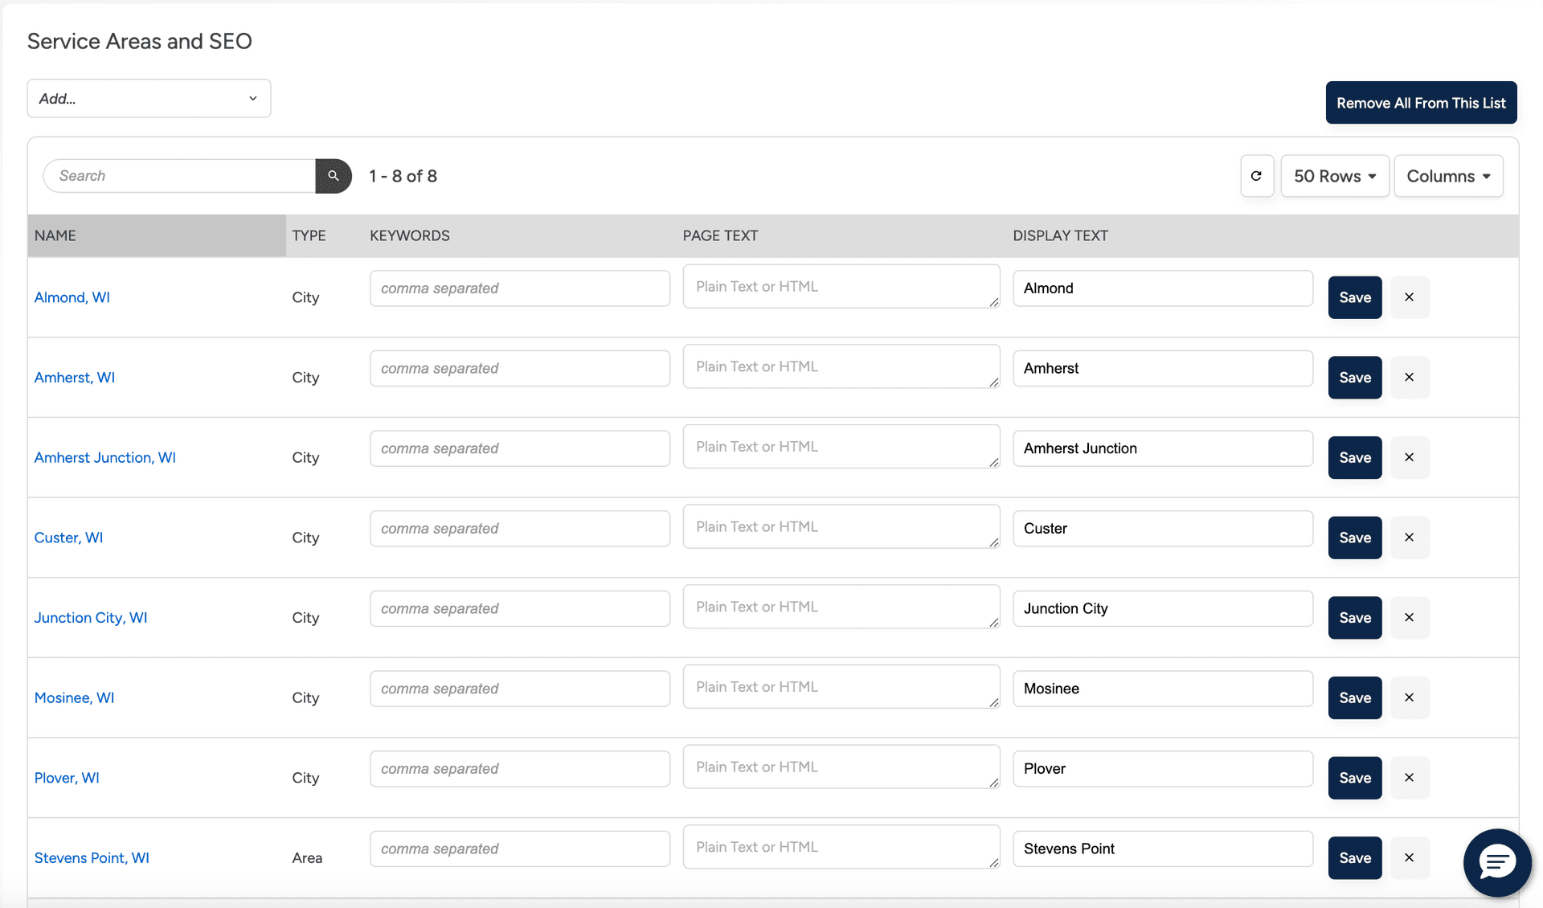Click Page Text area for Mosinee row
This screenshot has height=908, width=1543.
[841, 687]
